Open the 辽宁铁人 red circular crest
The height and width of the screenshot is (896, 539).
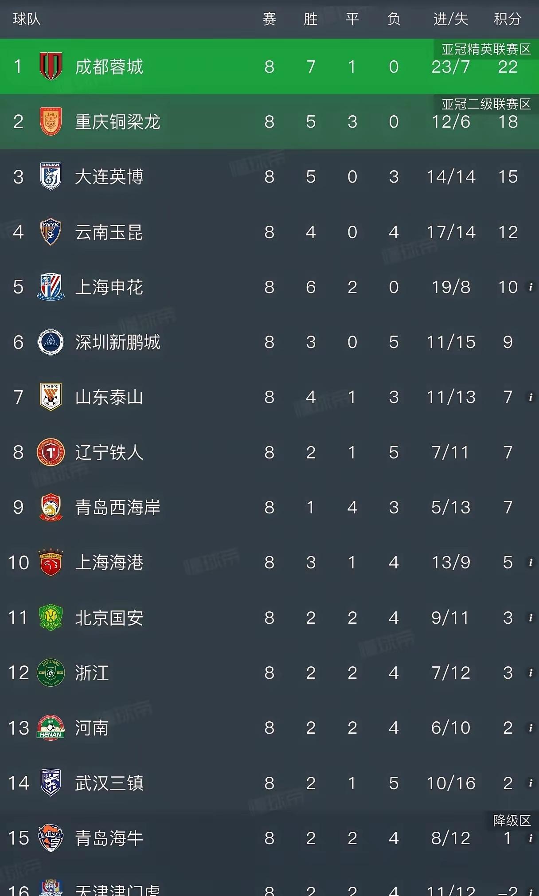pyautogui.click(x=51, y=452)
